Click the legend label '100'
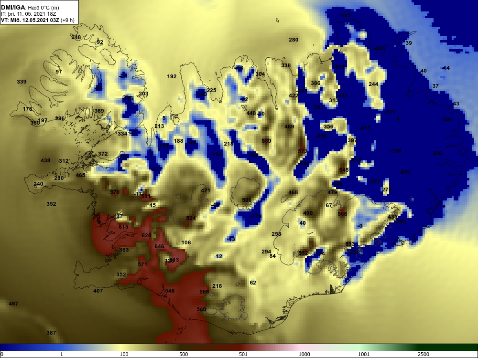This screenshot has height=358, width=478. click(x=124, y=354)
